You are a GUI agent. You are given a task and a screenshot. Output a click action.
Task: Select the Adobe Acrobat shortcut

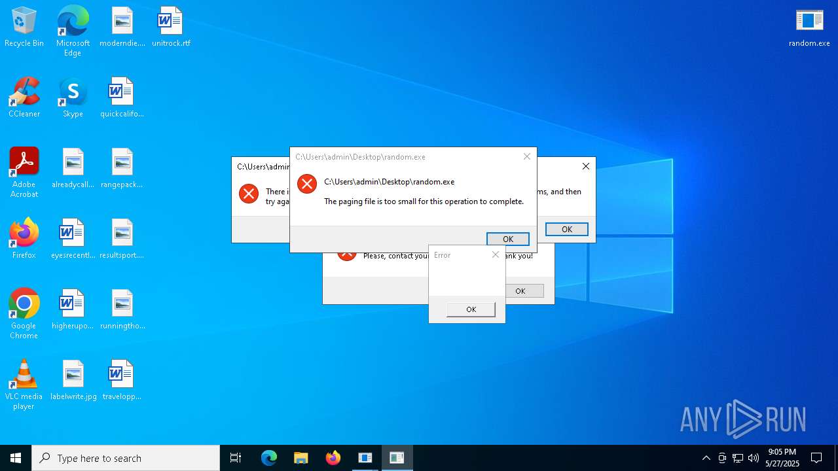pos(24,173)
